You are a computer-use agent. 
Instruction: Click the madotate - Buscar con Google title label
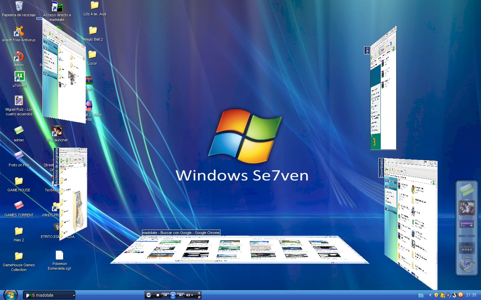click(181, 233)
